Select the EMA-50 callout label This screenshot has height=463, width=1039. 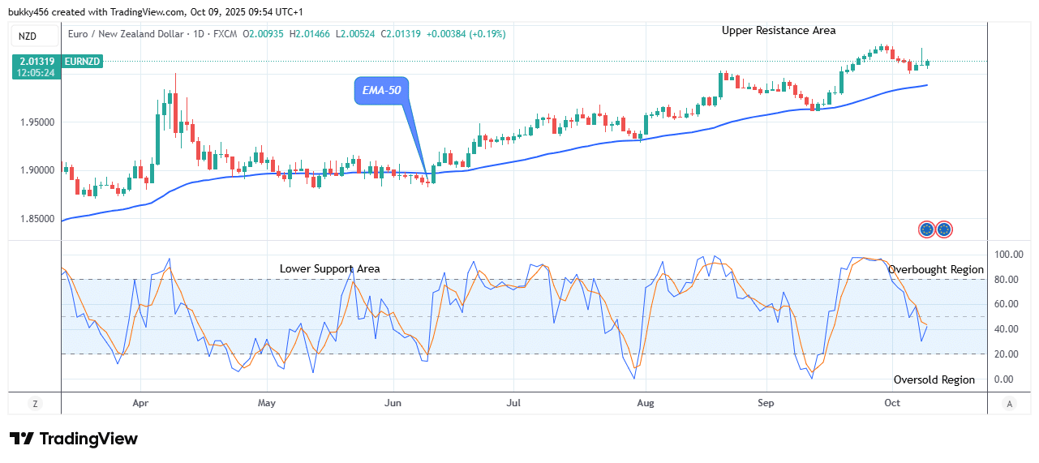pos(381,91)
